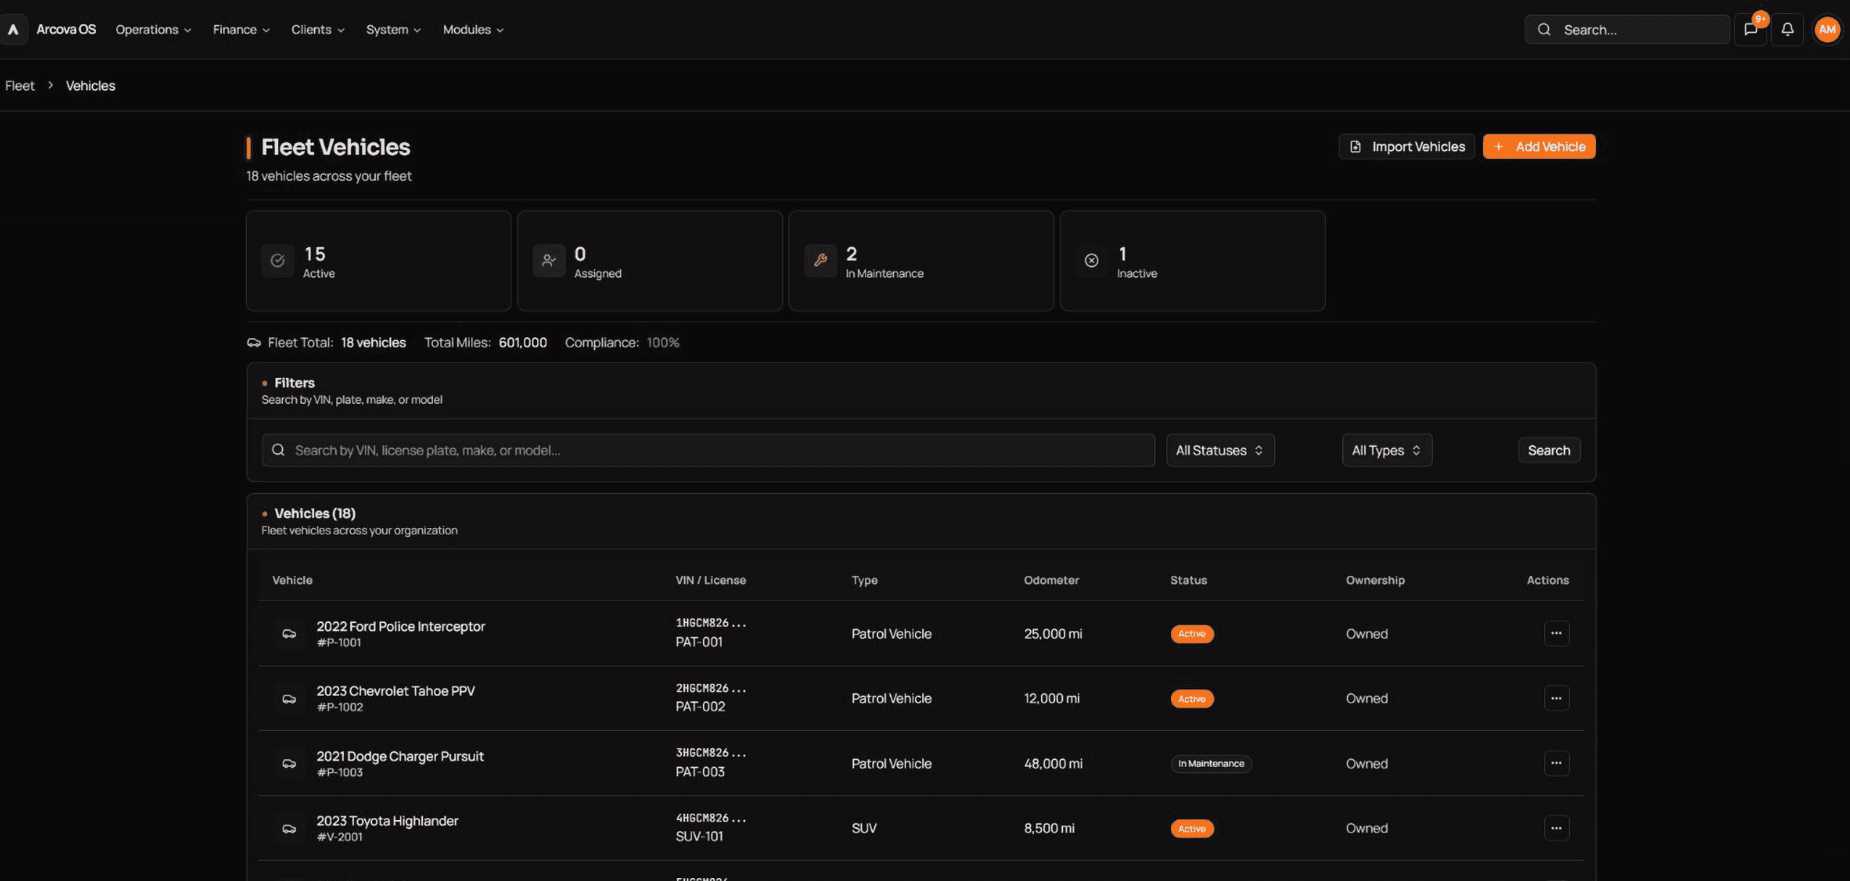Click the 8,500 mi odometer value

click(1049, 828)
